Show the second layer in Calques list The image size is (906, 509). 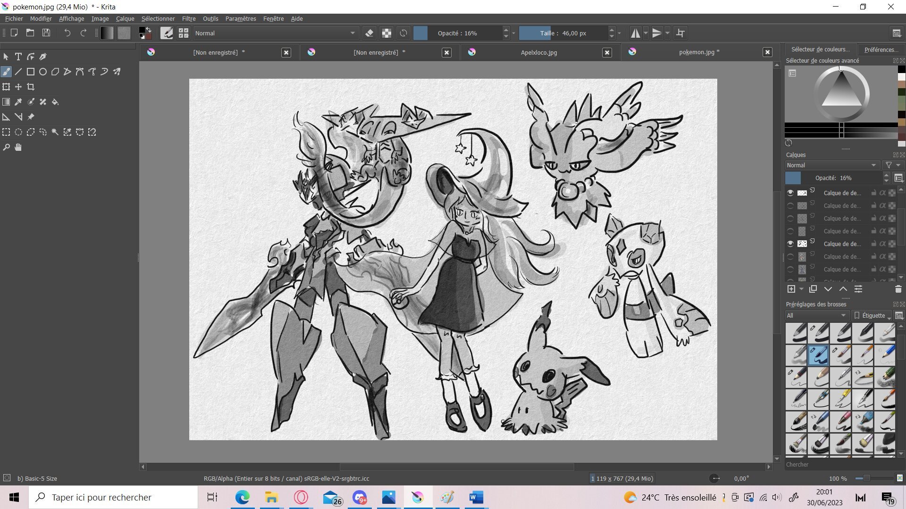pos(790,205)
